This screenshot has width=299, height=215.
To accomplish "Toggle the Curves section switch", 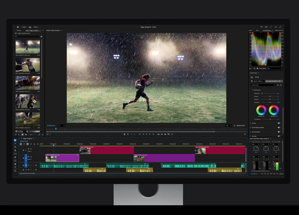I will 279,123.
